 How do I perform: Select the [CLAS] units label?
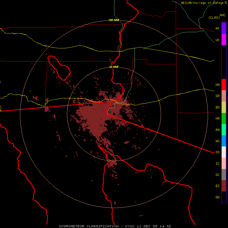pos(214,17)
